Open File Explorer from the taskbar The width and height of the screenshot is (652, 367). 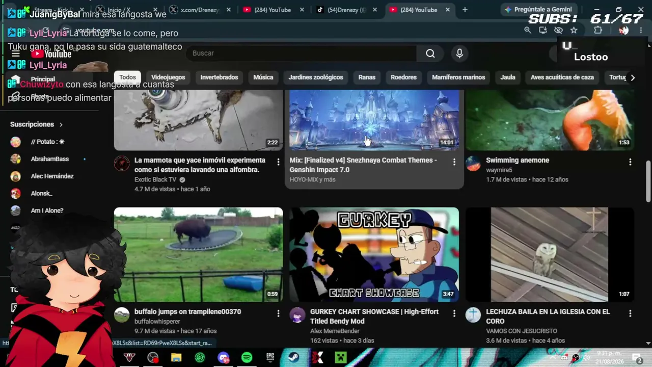coord(176,358)
